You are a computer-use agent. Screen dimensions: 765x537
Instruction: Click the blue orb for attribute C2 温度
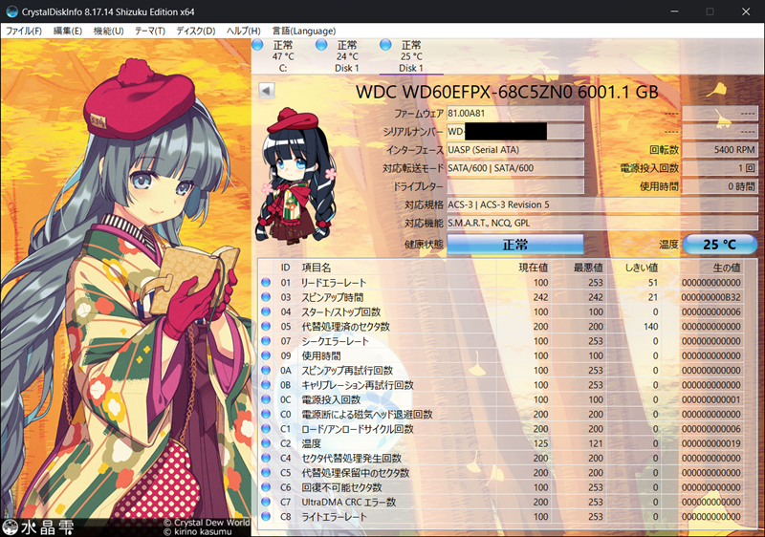point(266,443)
